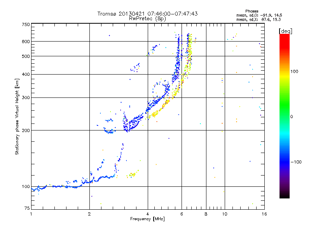Click the '6' x-axis tick label
Screen dimensions: 311x233
click(182, 214)
